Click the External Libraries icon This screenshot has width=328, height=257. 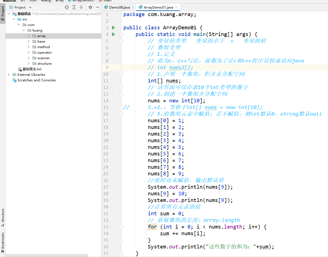point(14,74)
